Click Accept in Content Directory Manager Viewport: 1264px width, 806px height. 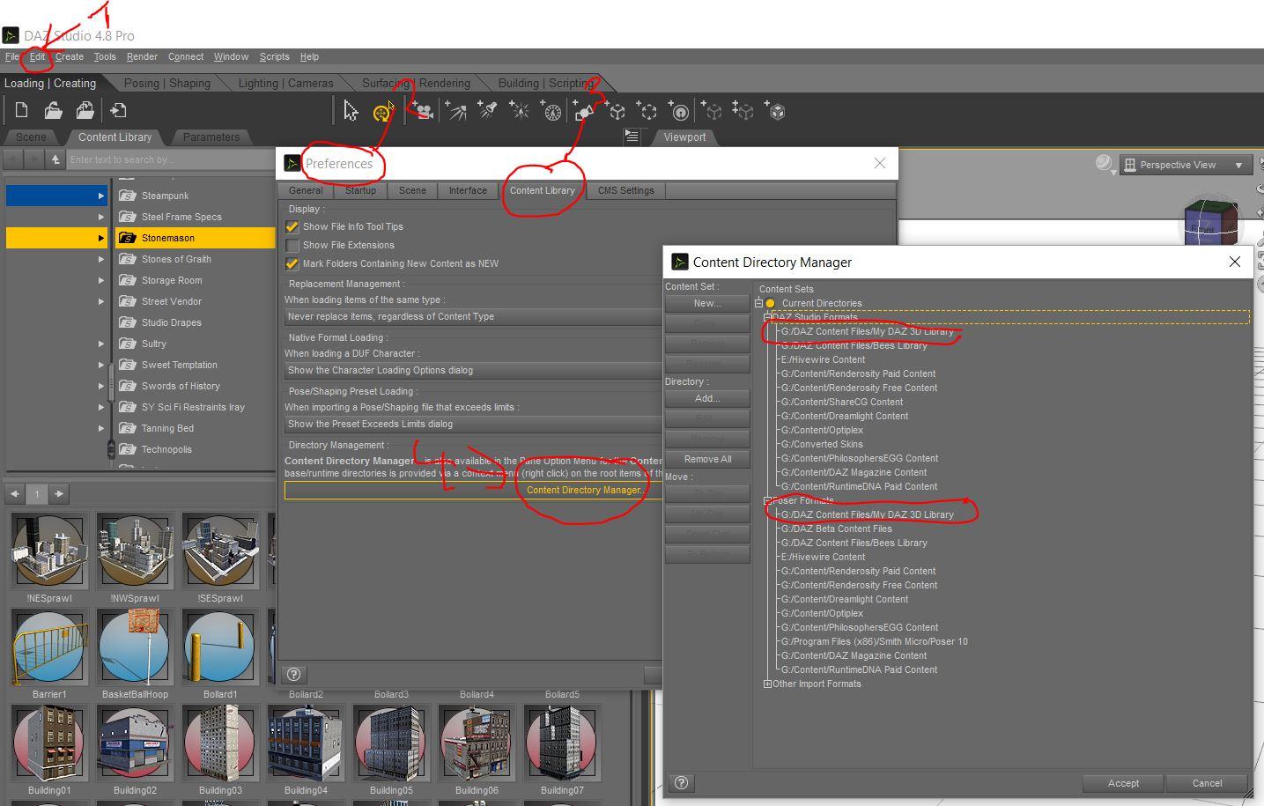click(1123, 783)
